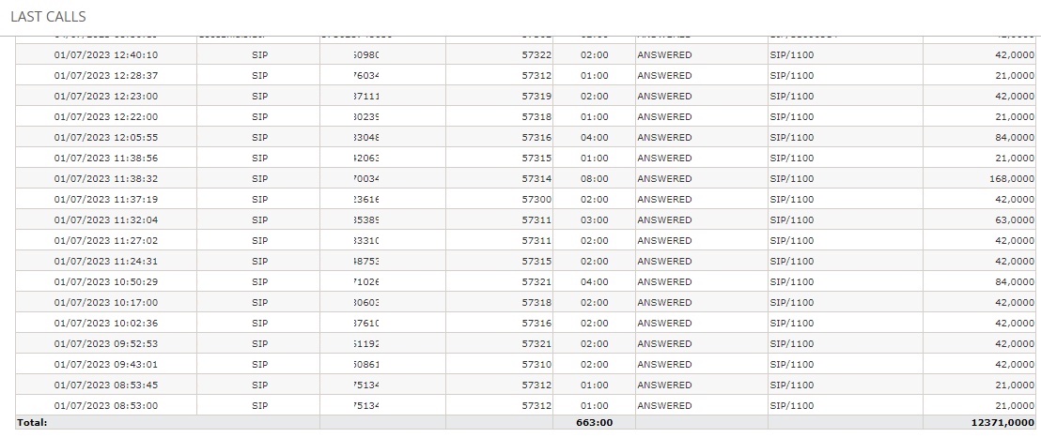Select the 01/07/2023 10:50:29 date cell

pos(106,281)
